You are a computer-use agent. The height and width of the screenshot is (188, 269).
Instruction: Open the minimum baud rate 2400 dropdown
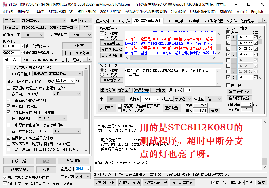(41, 35)
